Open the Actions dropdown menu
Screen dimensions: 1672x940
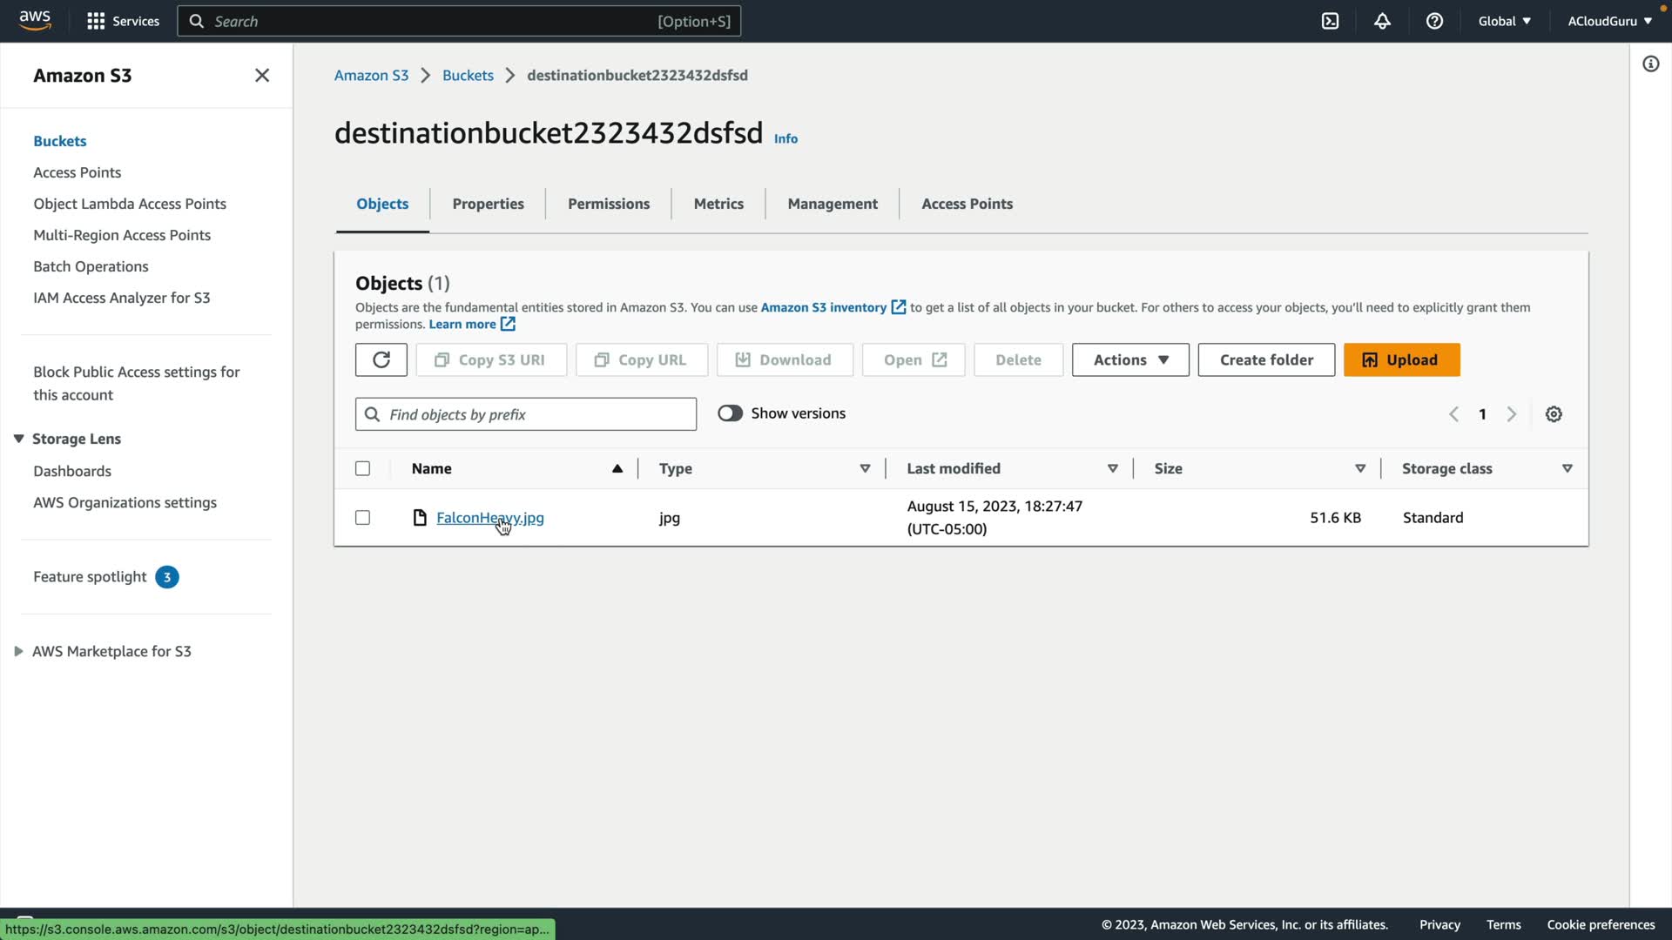[x=1129, y=359]
